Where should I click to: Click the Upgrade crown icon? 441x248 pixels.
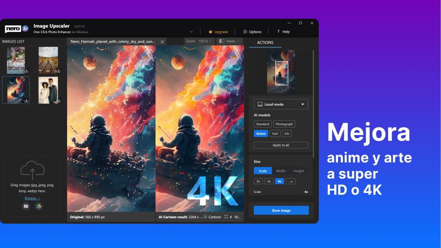tap(210, 32)
